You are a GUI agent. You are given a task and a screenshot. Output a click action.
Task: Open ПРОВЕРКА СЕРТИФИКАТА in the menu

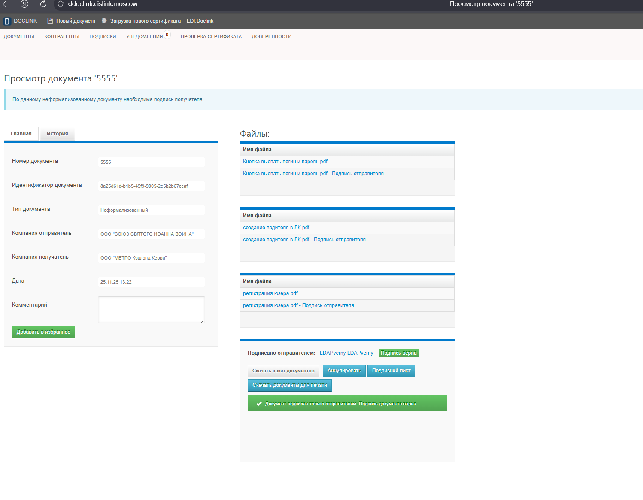pos(211,37)
